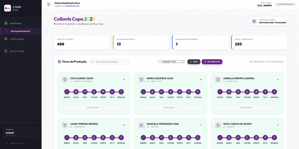This screenshot has height=149, width=299.
Task: Click Maria Eduarda Silva's Boleto step
Action: [x=152, y=92]
